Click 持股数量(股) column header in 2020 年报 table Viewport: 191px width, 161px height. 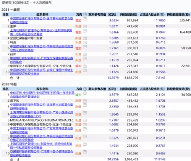(128, 89)
